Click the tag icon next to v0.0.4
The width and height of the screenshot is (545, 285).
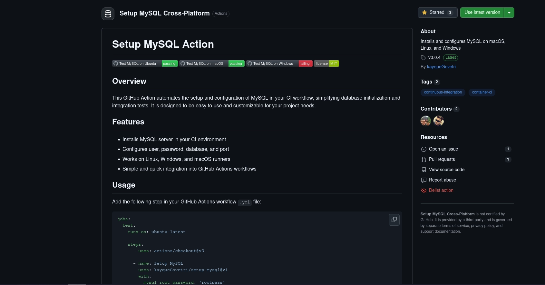(423, 58)
